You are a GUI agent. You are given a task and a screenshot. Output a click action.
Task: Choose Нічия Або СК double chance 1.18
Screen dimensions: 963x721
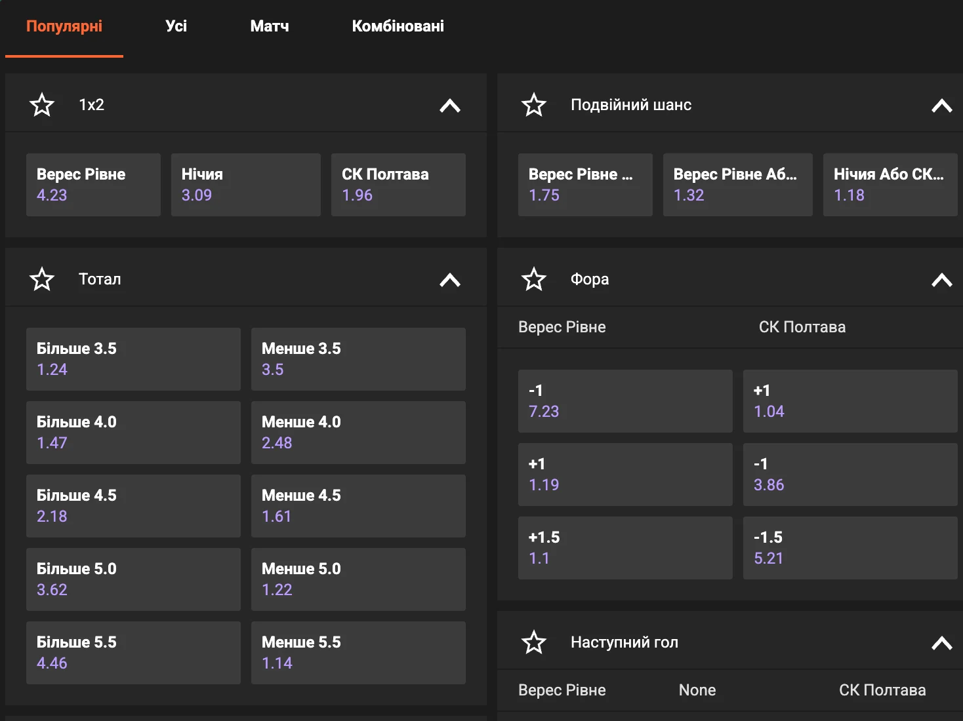pos(890,185)
